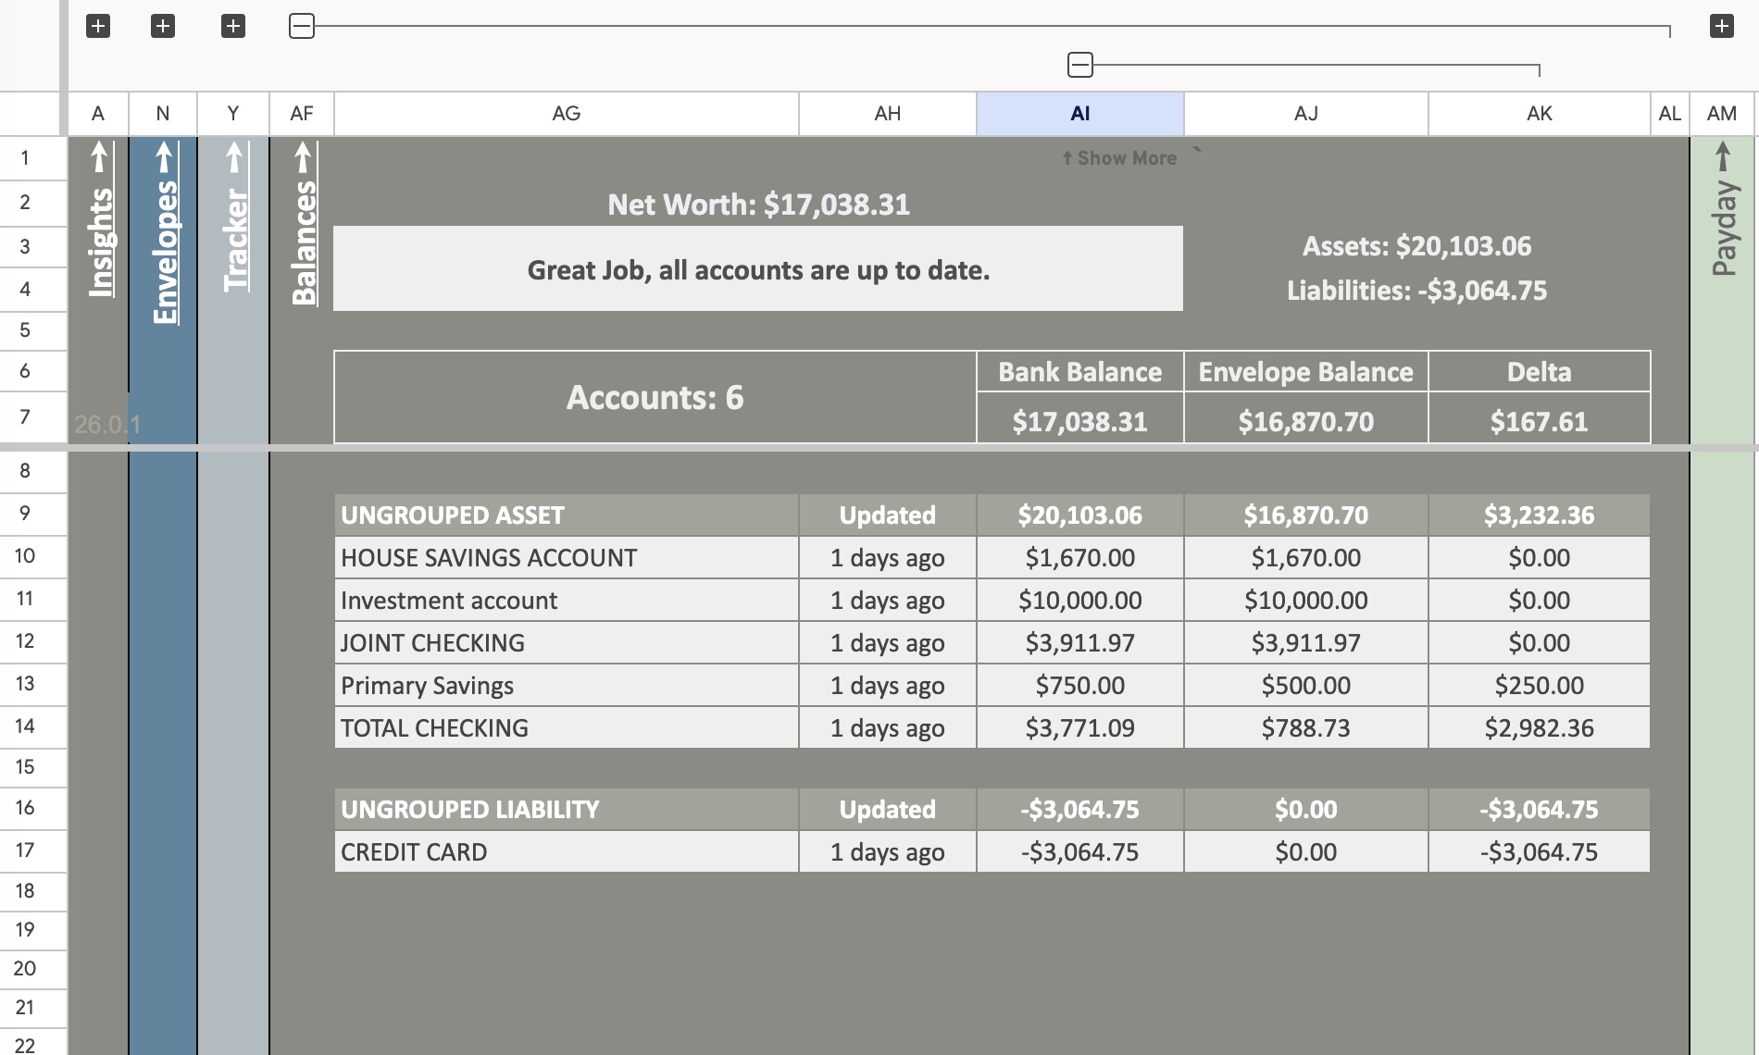Image resolution: width=1759 pixels, height=1055 pixels.
Task: Open the Envelopes section link
Action: (x=164, y=232)
